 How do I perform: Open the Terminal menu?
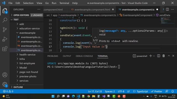tap(64, 3)
